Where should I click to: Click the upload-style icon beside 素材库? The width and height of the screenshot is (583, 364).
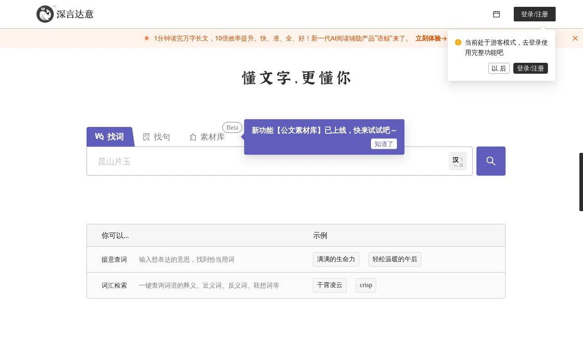[193, 137]
